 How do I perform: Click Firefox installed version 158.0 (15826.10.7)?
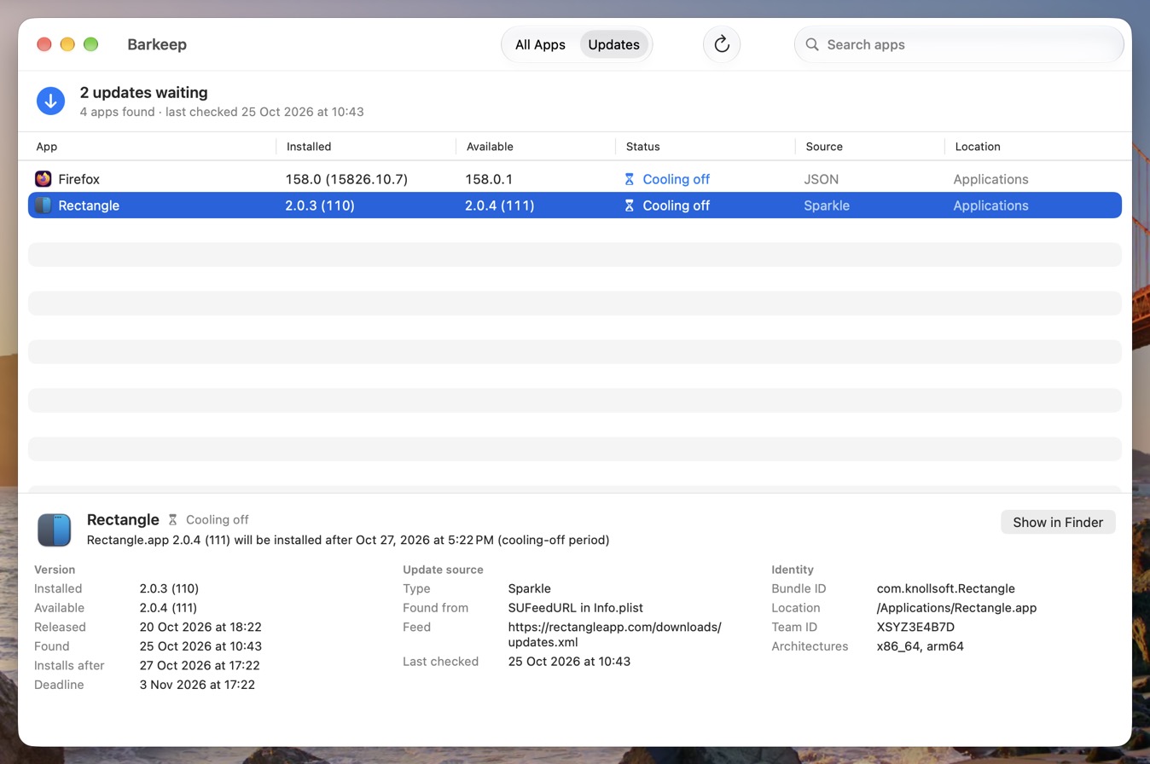pyautogui.click(x=346, y=179)
